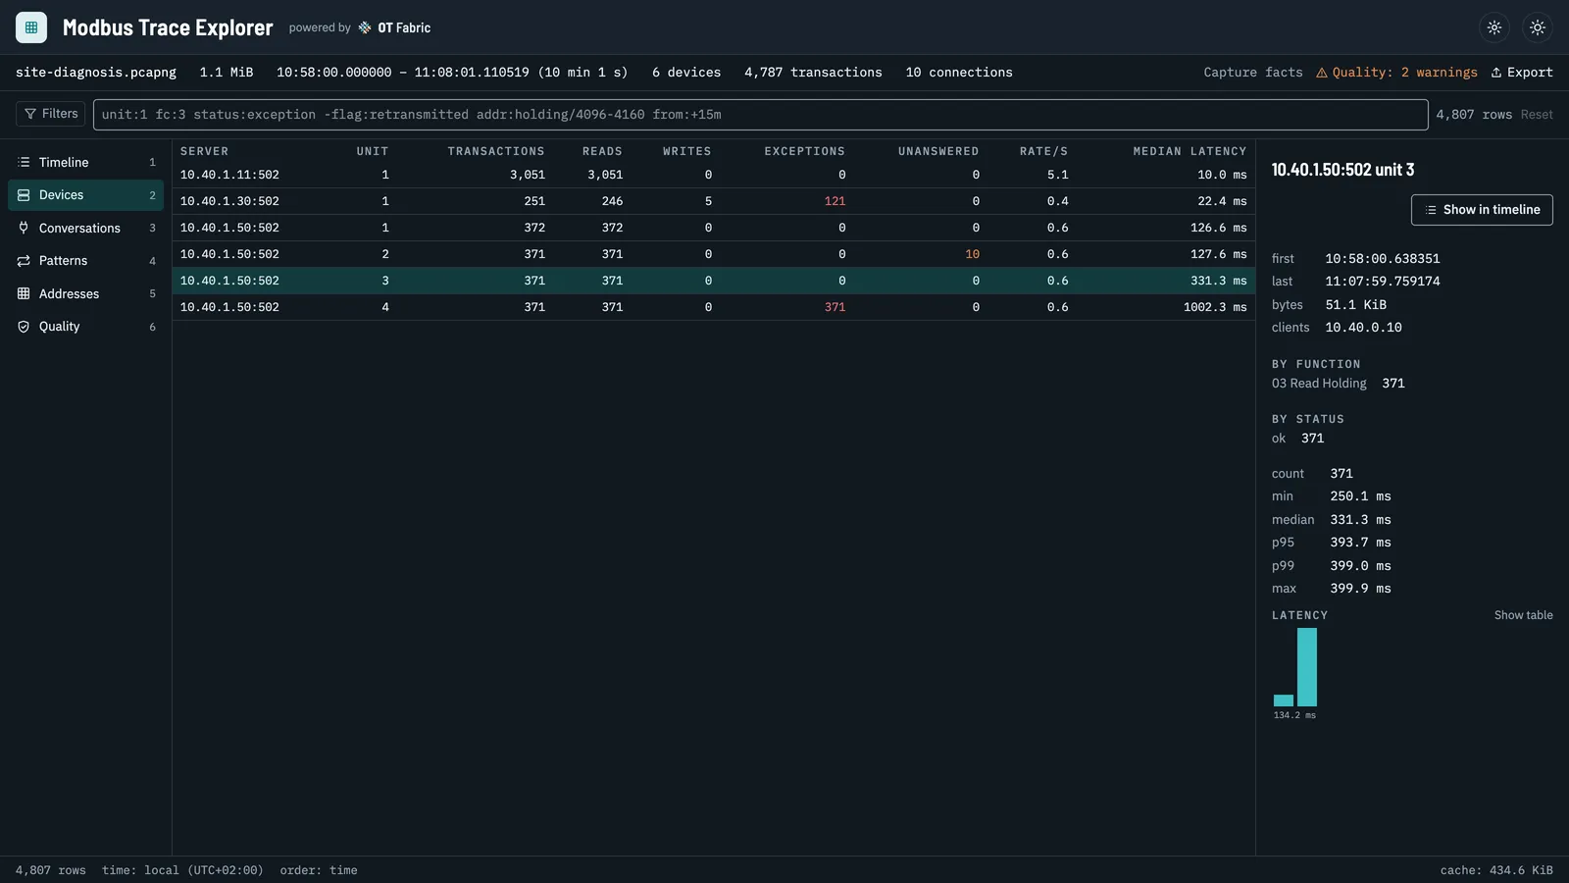1569x883 pixels.
Task: Click the red 371 exceptions value
Action: point(835,307)
